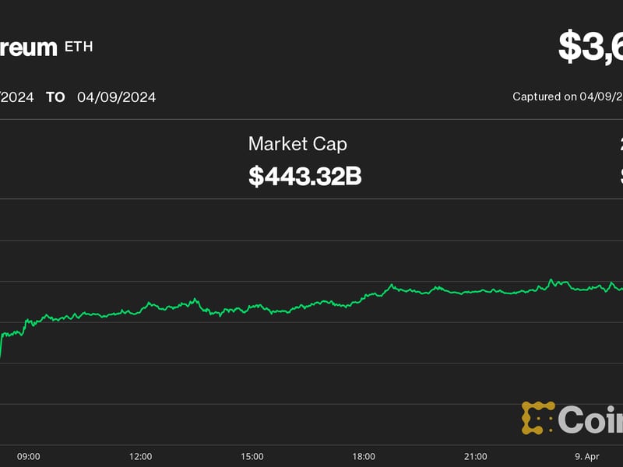Click the $443.32B market cap value
This screenshot has width=623, height=467.
(304, 176)
